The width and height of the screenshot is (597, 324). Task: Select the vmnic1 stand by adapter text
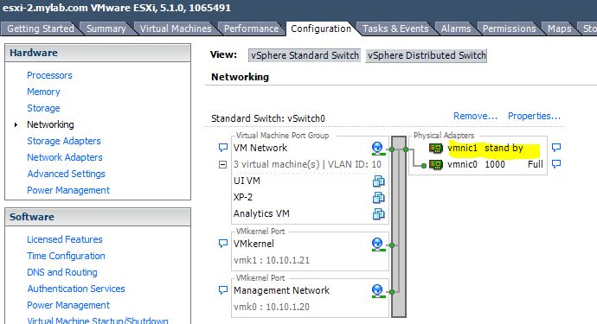(485, 148)
